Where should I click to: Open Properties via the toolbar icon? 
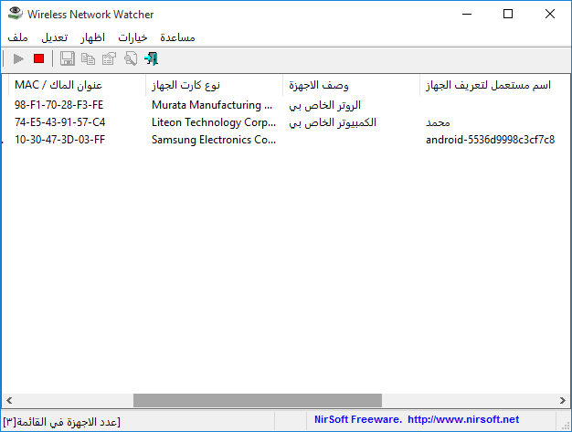point(110,58)
